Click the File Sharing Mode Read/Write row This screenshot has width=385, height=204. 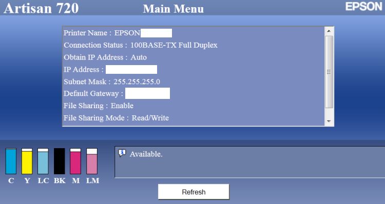117,118
